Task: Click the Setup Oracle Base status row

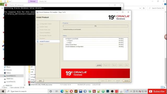Action: pyautogui.click(x=96, y=45)
